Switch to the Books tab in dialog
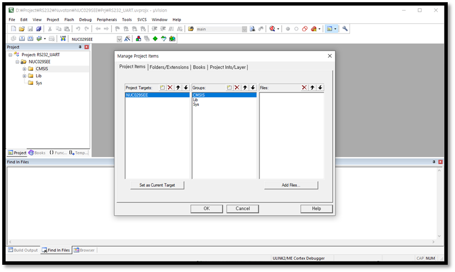The width and height of the screenshot is (455, 272). pos(199,67)
